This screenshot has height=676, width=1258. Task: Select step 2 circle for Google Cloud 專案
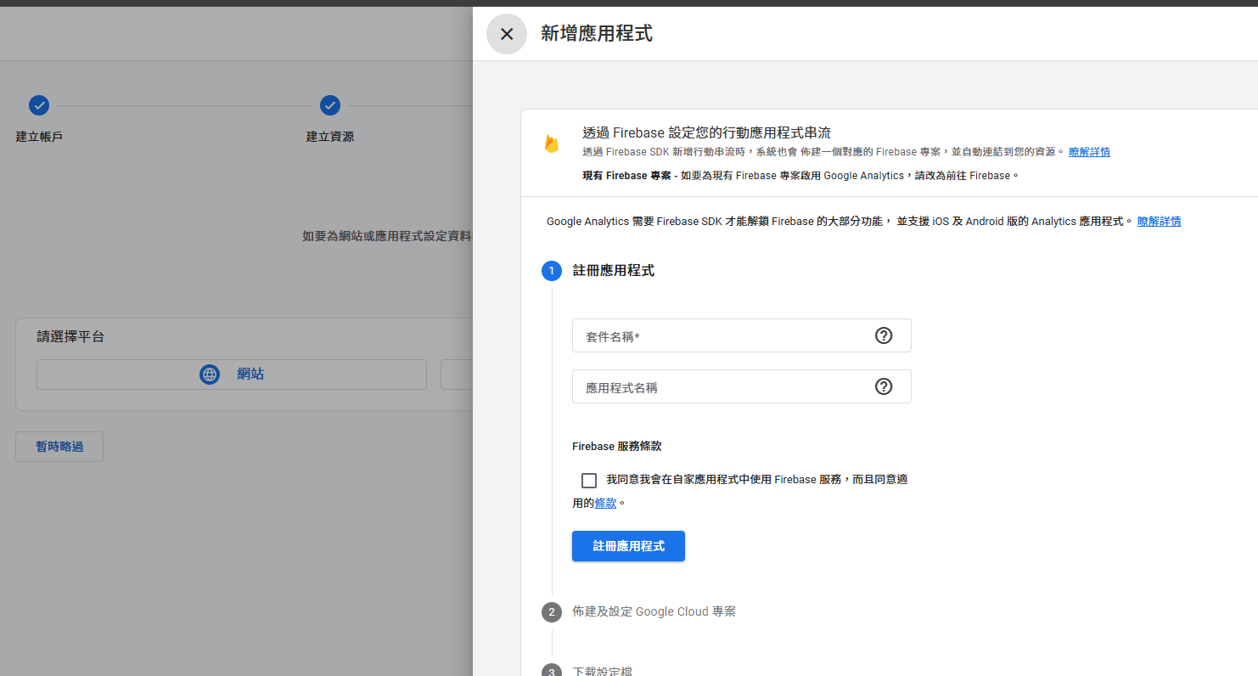point(552,612)
